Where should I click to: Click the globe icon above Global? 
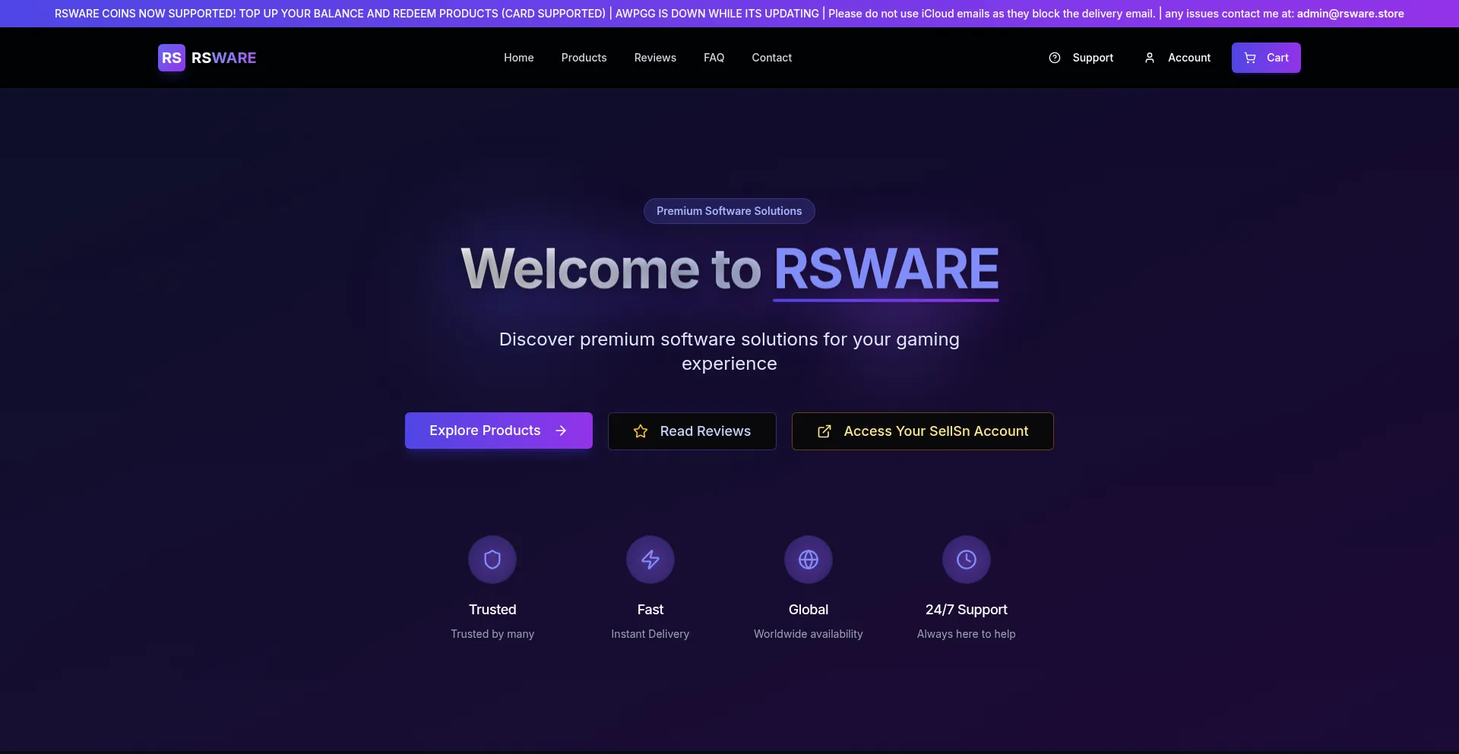[809, 560]
